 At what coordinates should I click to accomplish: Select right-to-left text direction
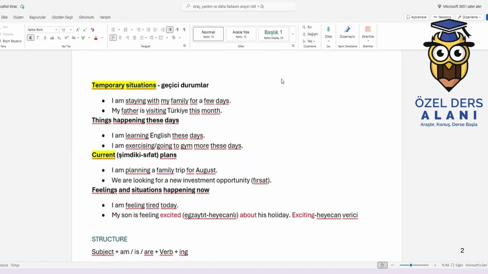177,30
